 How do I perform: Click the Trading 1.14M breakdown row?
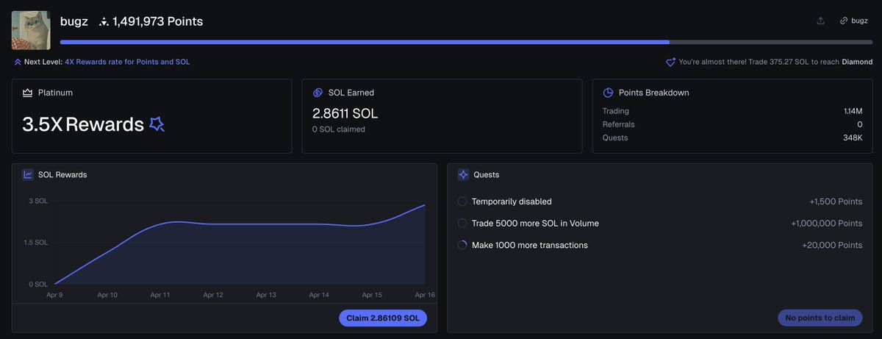tap(732, 111)
